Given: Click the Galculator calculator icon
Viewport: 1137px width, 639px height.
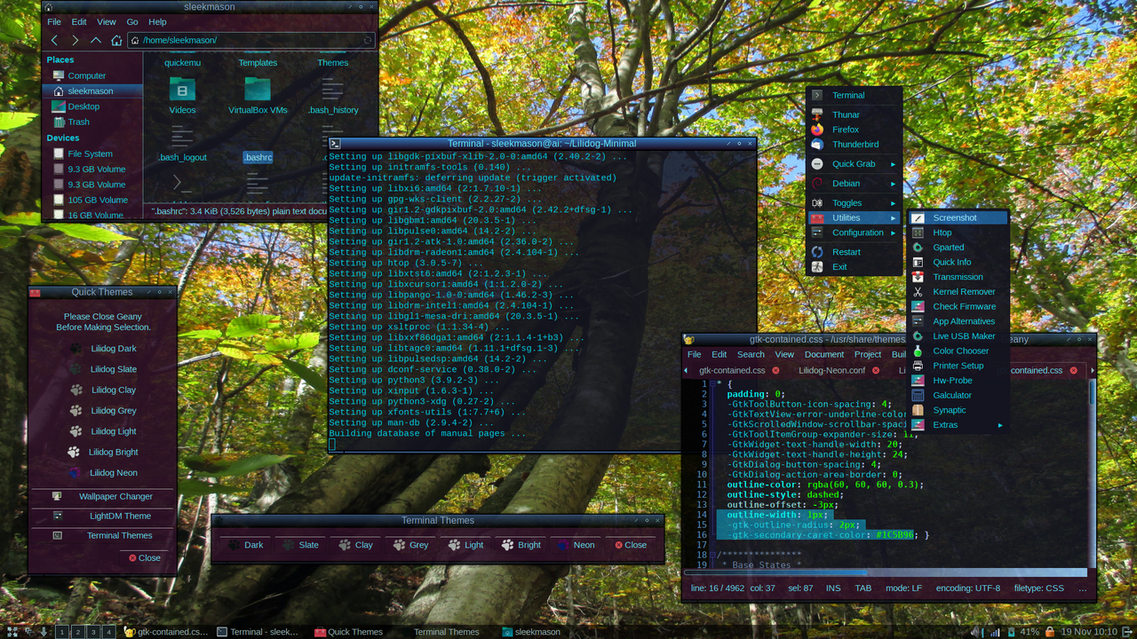Looking at the screenshot, I should point(918,395).
